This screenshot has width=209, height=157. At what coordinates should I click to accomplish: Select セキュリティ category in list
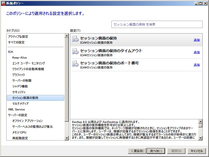click(19, 92)
